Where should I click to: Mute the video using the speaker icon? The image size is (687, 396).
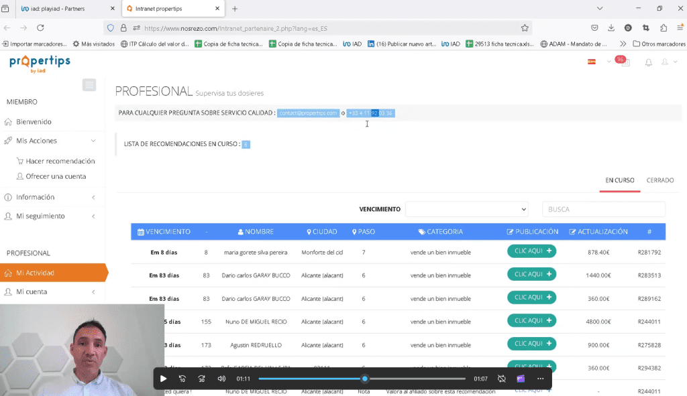click(221, 379)
